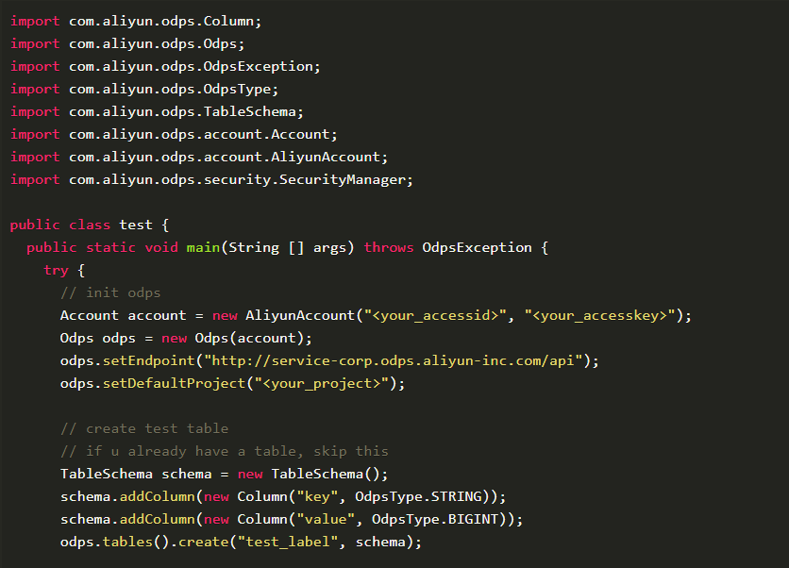The image size is (789, 568).
Task: Click the tables().create method call
Action: [165, 542]
